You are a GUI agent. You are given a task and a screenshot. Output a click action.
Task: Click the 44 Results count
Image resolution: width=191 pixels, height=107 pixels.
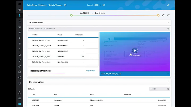[x=32, y=89]
